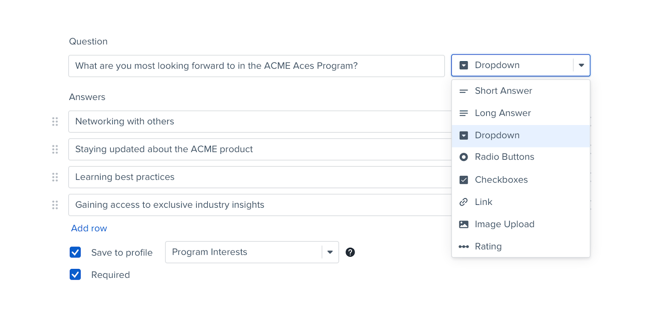649x330 pixels.
Task: Select the Checkboxes question type option
Action: coord(501,180)
